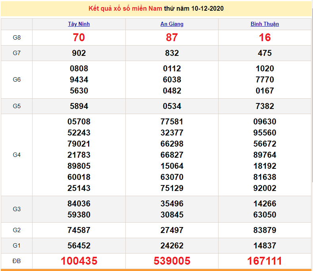313x271 pixels.
Task: Click Tây Ninh special prize number 100435
Action: (x=79, y=261)
